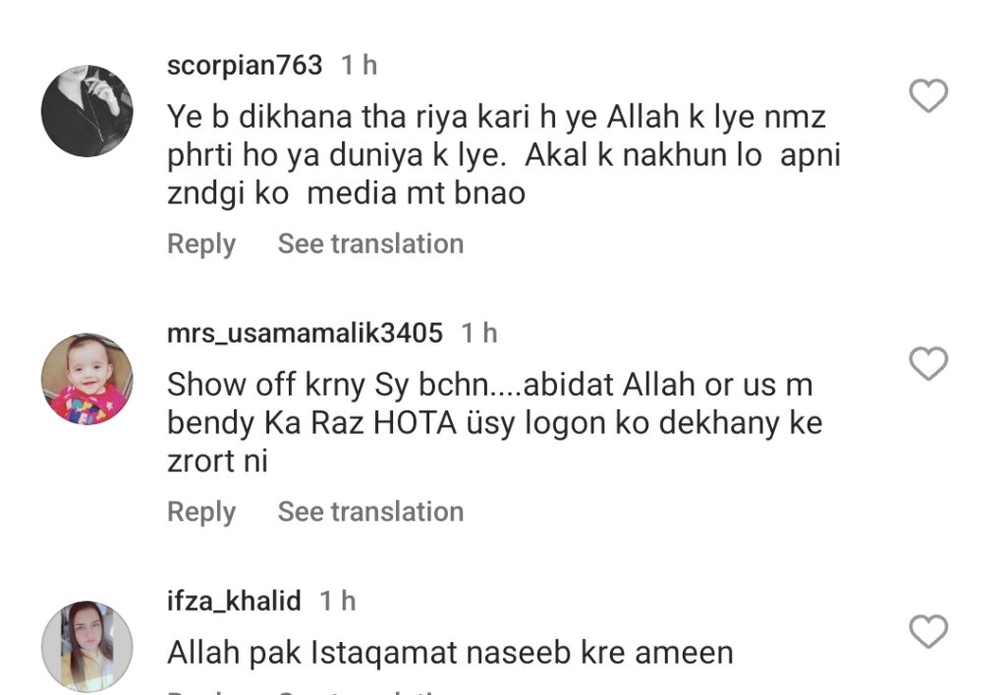Open scorpian763's profile picture
The height and width of the screenshot is (695, 1006).
pos(87,111)
